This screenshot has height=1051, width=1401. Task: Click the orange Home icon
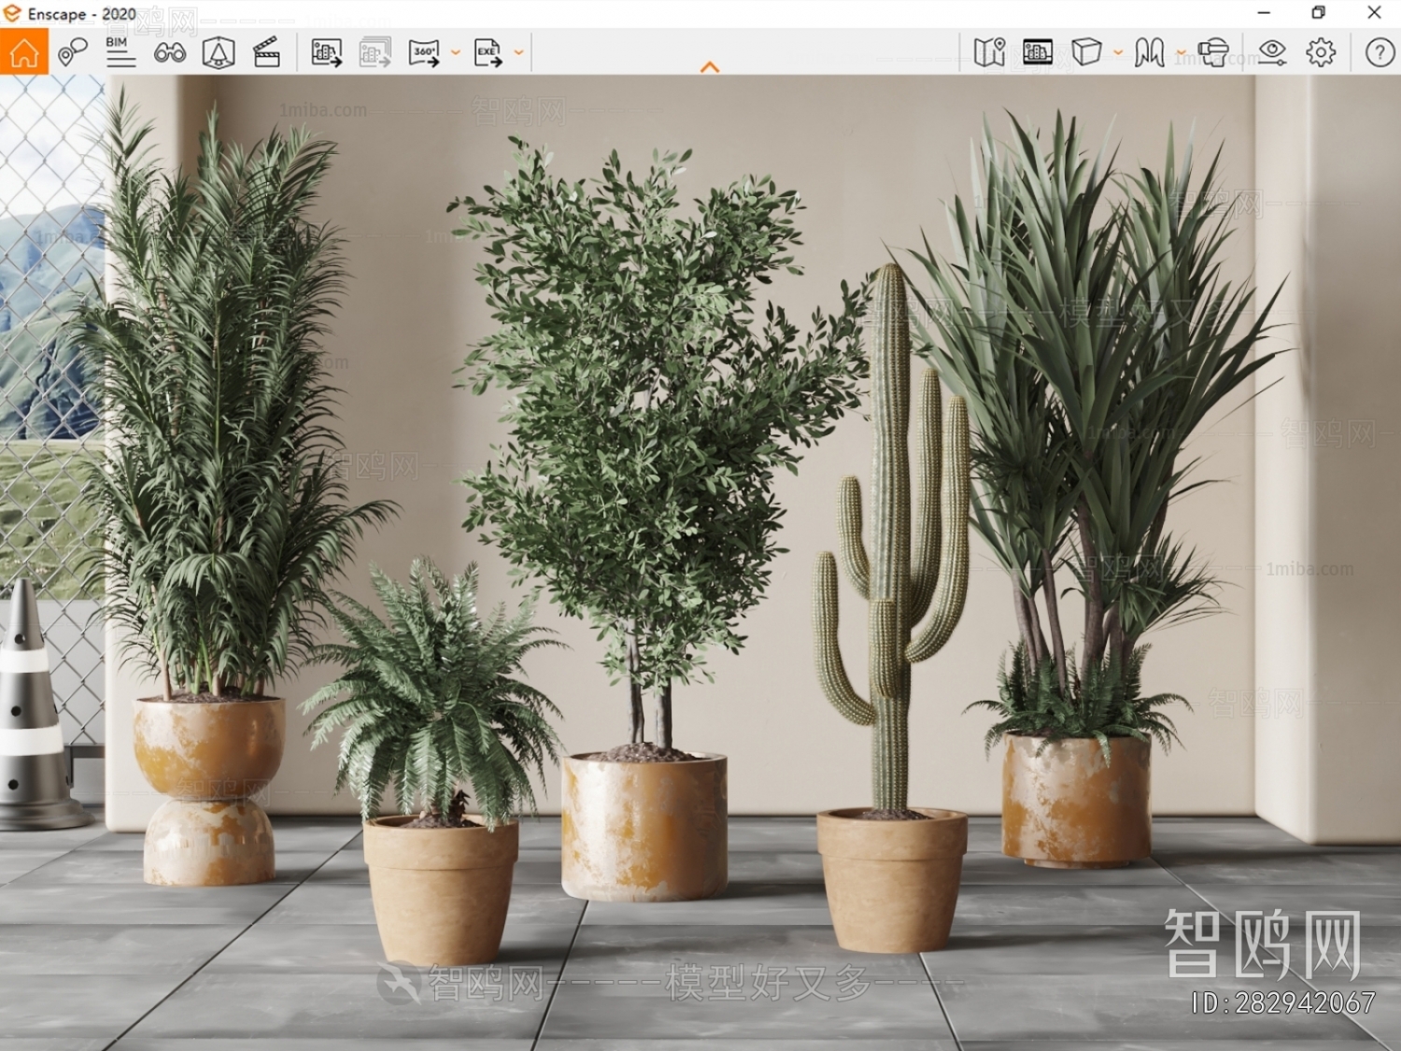(23, 52)
